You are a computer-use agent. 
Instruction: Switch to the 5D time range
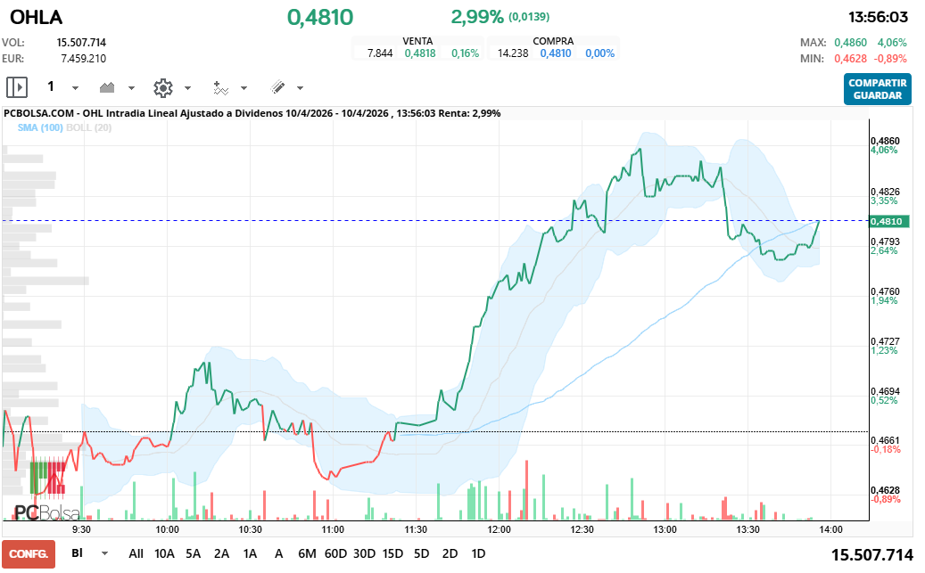click(x=421, y=553)
